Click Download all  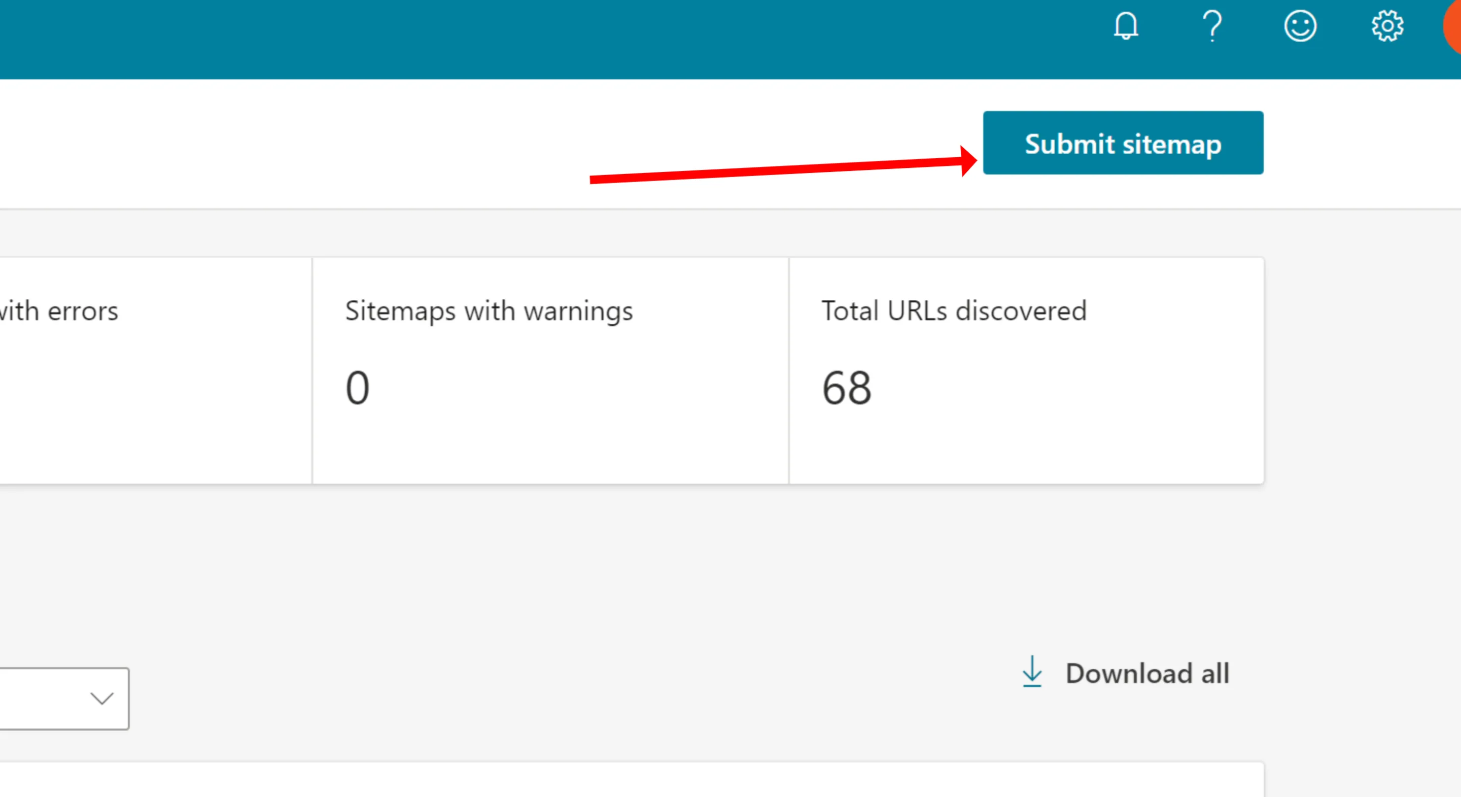tap(1147, 673)
